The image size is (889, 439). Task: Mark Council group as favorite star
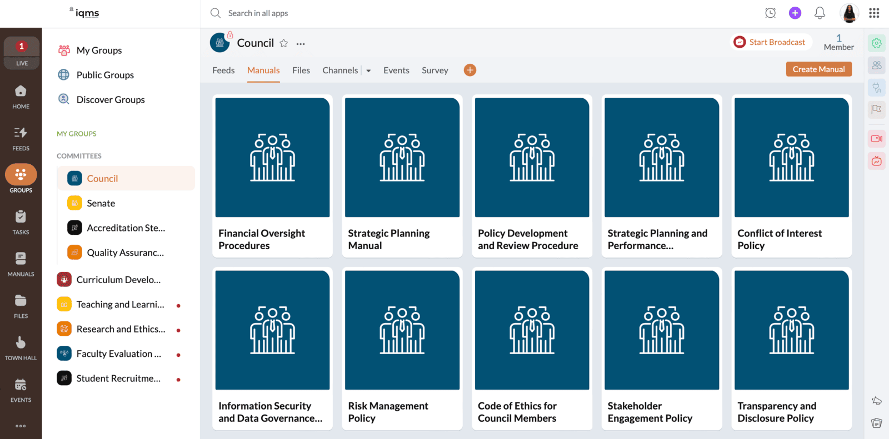tap(283, 43)
